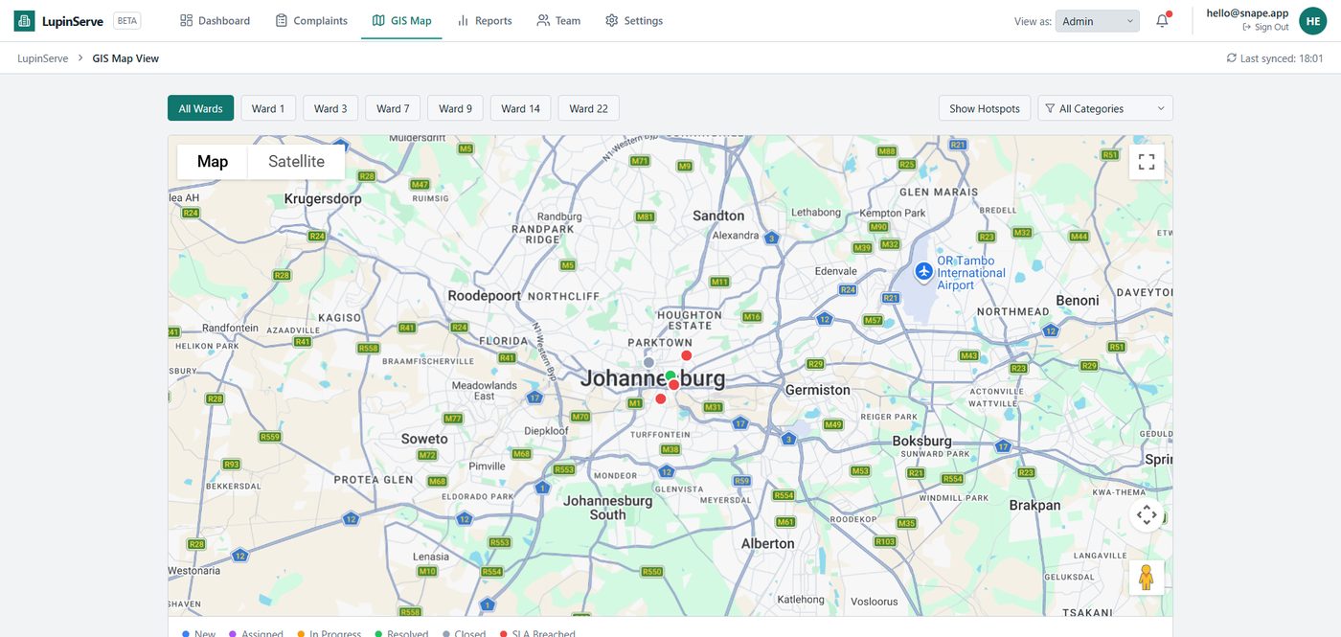This screenshot has height=637, width=1341.
Task: Toggle fullscreen map view
Action: tap(1147, 162)
